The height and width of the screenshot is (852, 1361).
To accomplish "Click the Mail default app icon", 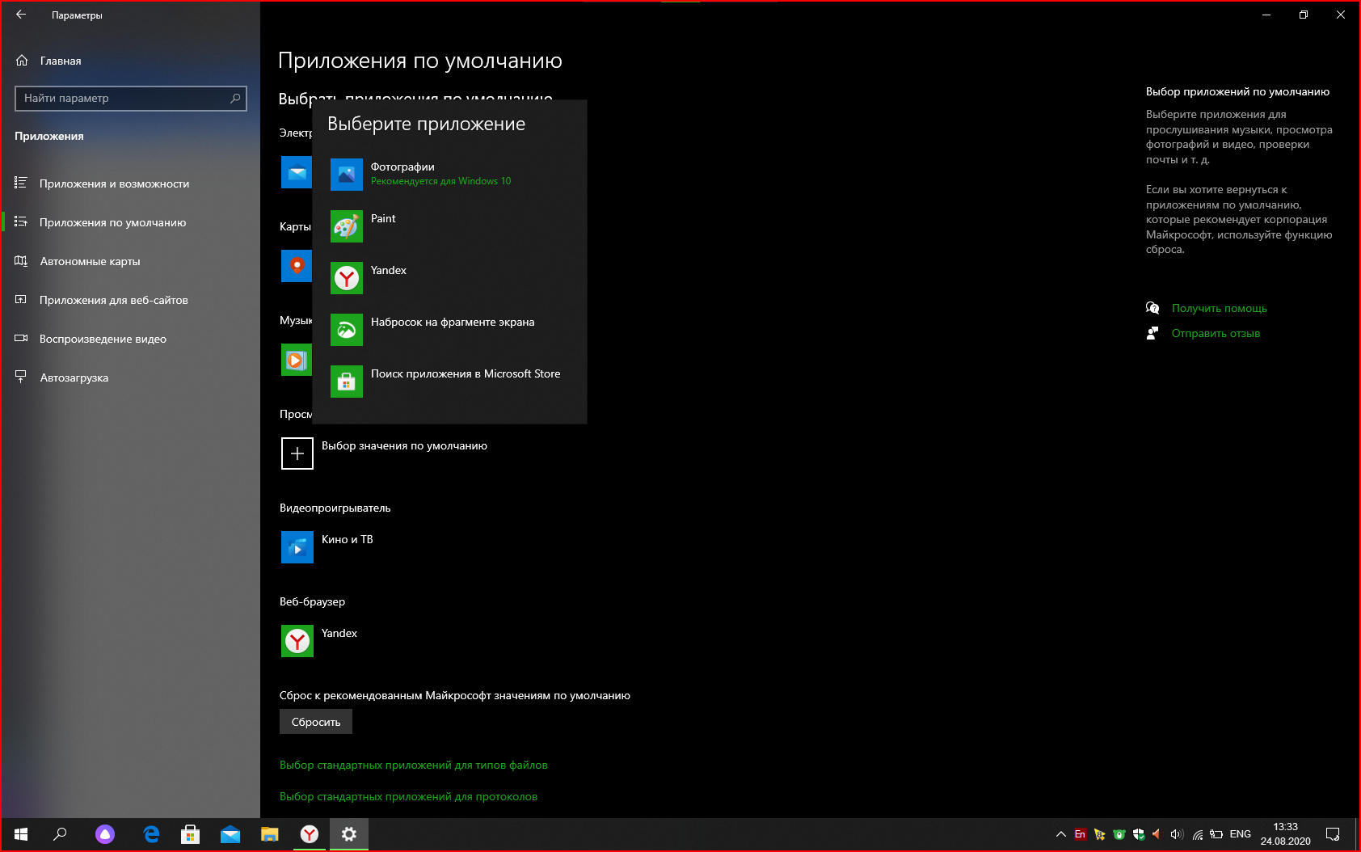I will [x=296, y=172].
